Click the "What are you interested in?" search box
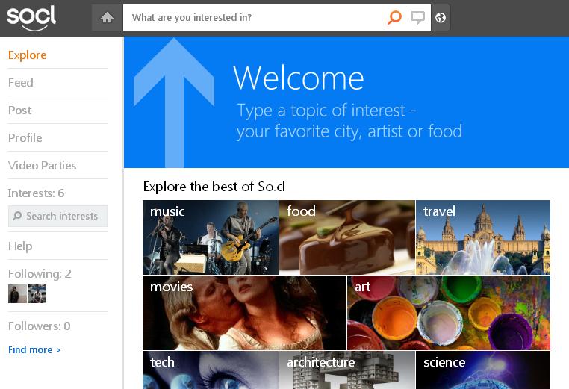The width and height of the screenshot is (569, 389). [x=254, y=18]
